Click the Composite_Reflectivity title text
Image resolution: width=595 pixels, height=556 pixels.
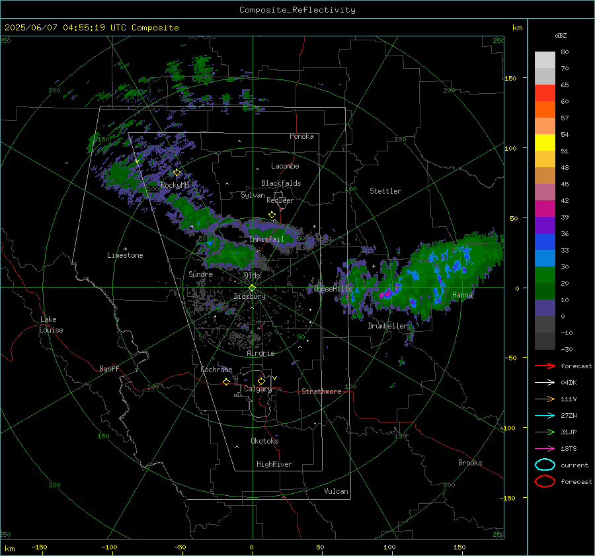297,10
